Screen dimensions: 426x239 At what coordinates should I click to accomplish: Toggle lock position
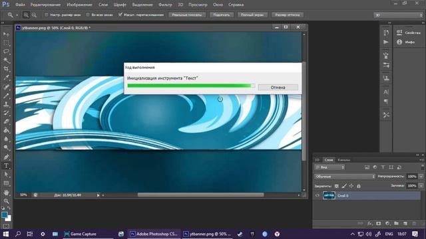point(351,186)
